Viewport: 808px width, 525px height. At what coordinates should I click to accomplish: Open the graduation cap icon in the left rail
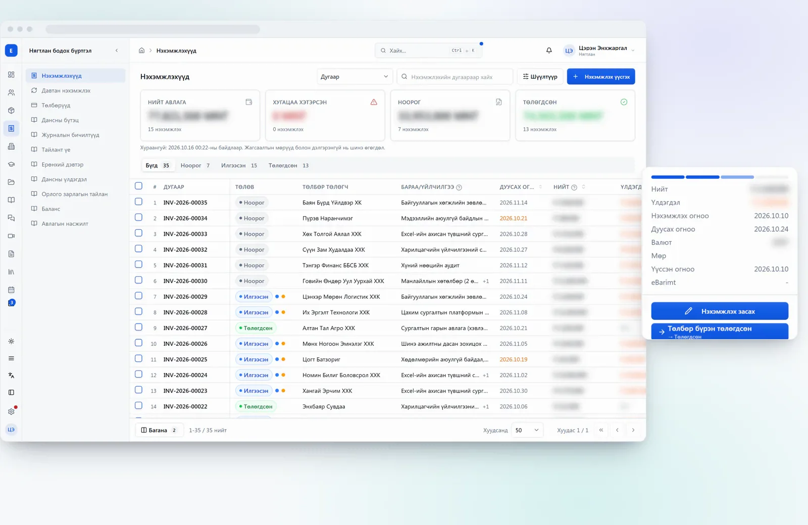coord(11,165)
